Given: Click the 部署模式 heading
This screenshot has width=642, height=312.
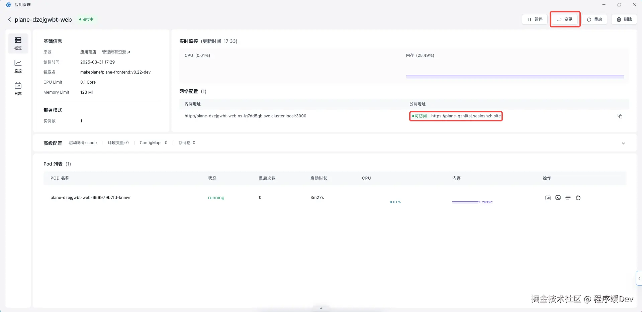Looking at the screenshot, I should pyautogui.click(x=53, y=110).
